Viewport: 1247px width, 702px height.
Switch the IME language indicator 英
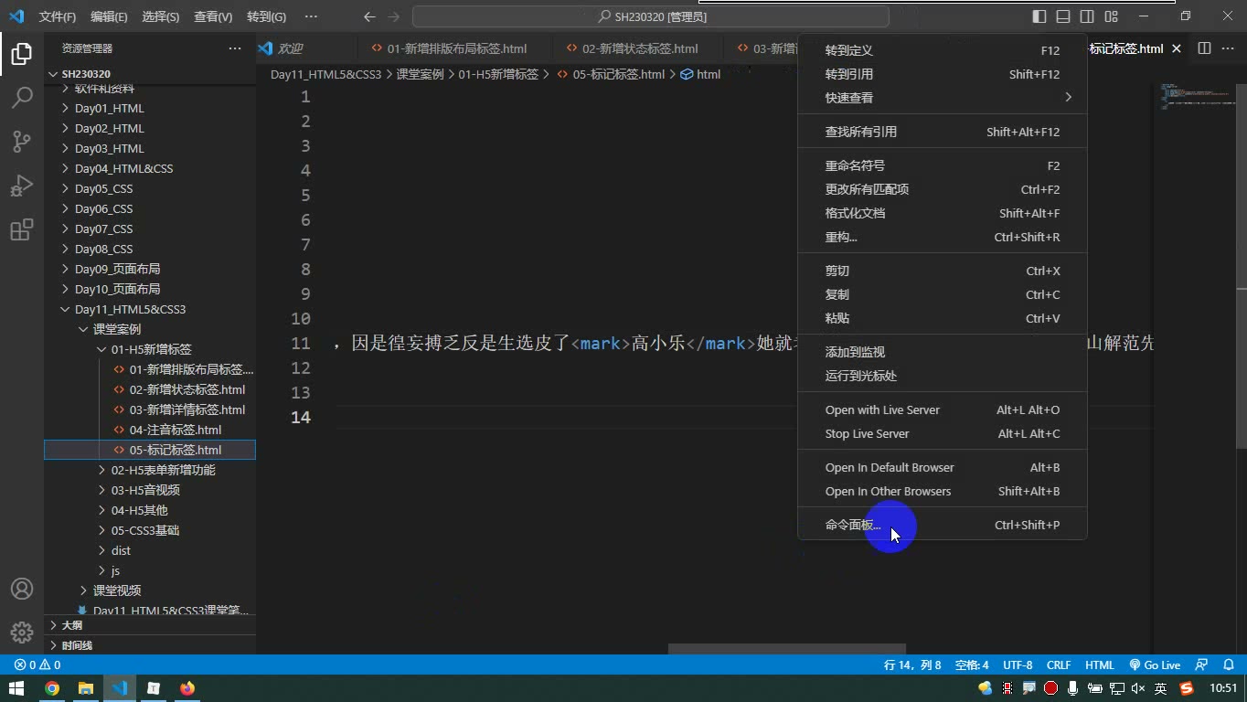pyautogui.click(x=1160, y=688)
